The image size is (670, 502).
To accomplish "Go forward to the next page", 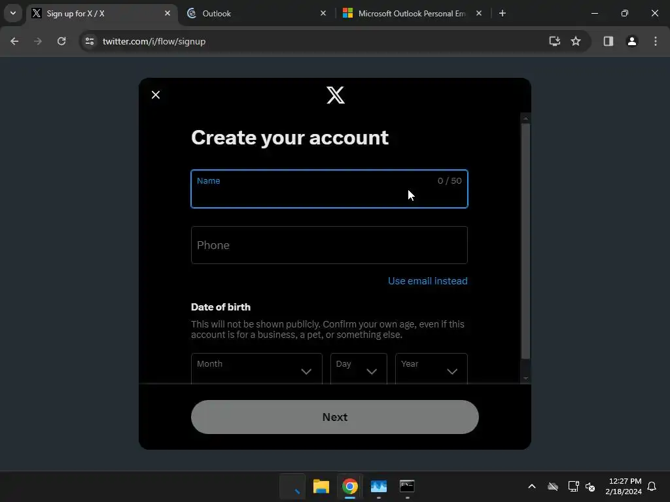I will (x=38, y=41).
